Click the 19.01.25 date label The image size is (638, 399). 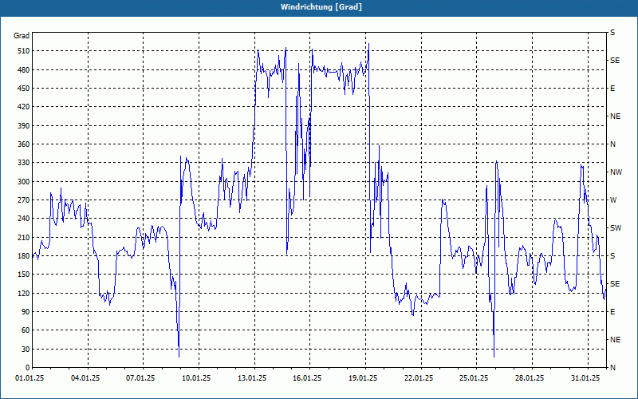[x=363, y=378]
